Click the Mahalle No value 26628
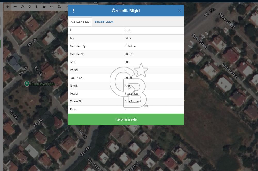The image size is (258, 171). coord(128,54)
